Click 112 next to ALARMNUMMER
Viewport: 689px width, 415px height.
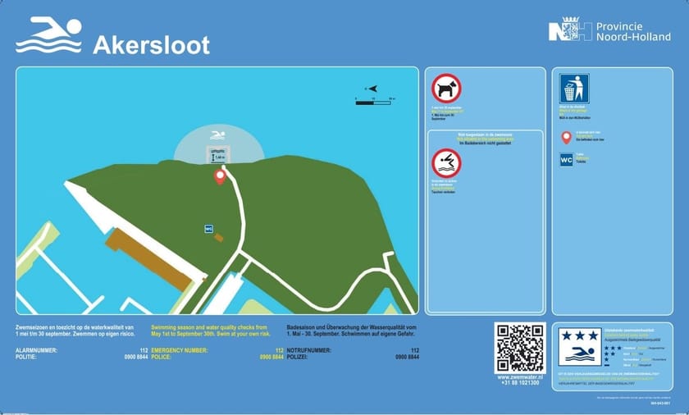[144, 351]
